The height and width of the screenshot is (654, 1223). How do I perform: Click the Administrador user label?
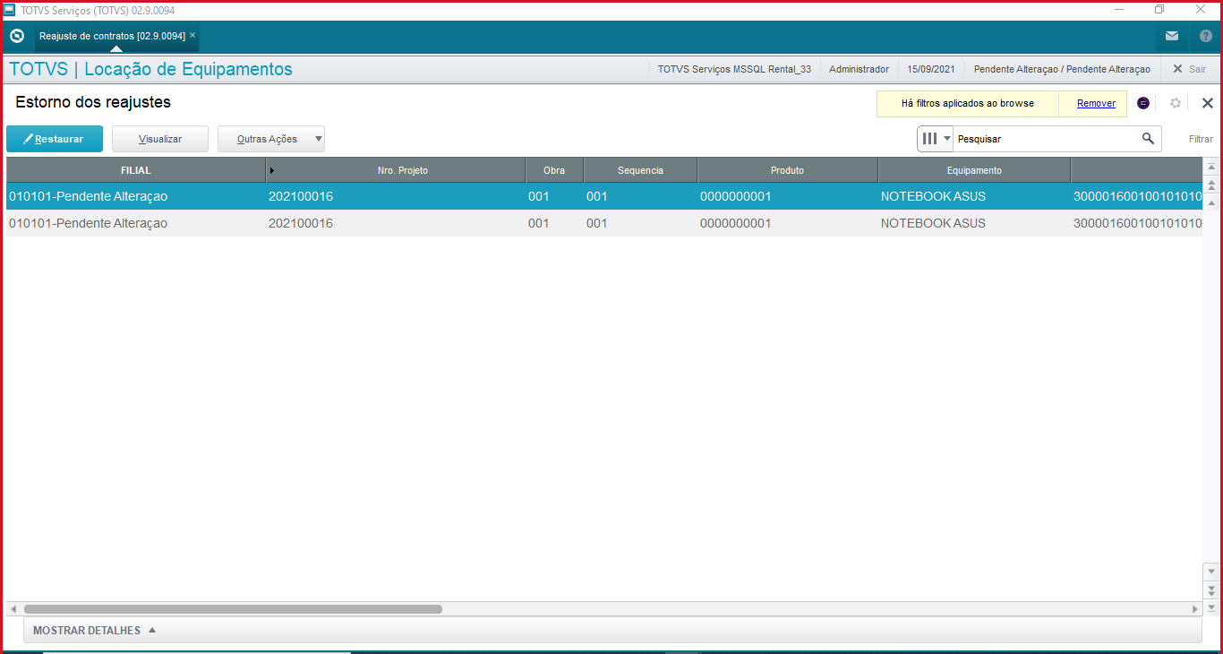[x=859, y=69]
